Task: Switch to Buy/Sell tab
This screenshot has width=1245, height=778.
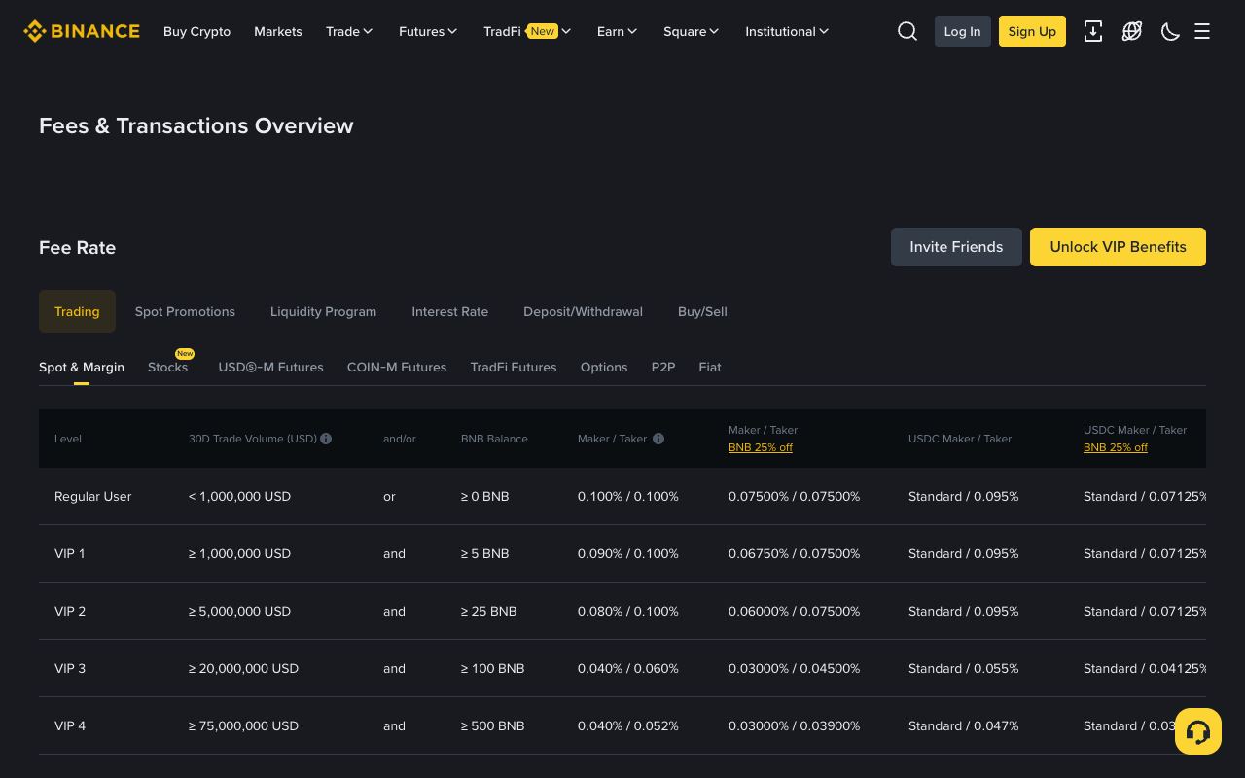Action: click(702, 311)
